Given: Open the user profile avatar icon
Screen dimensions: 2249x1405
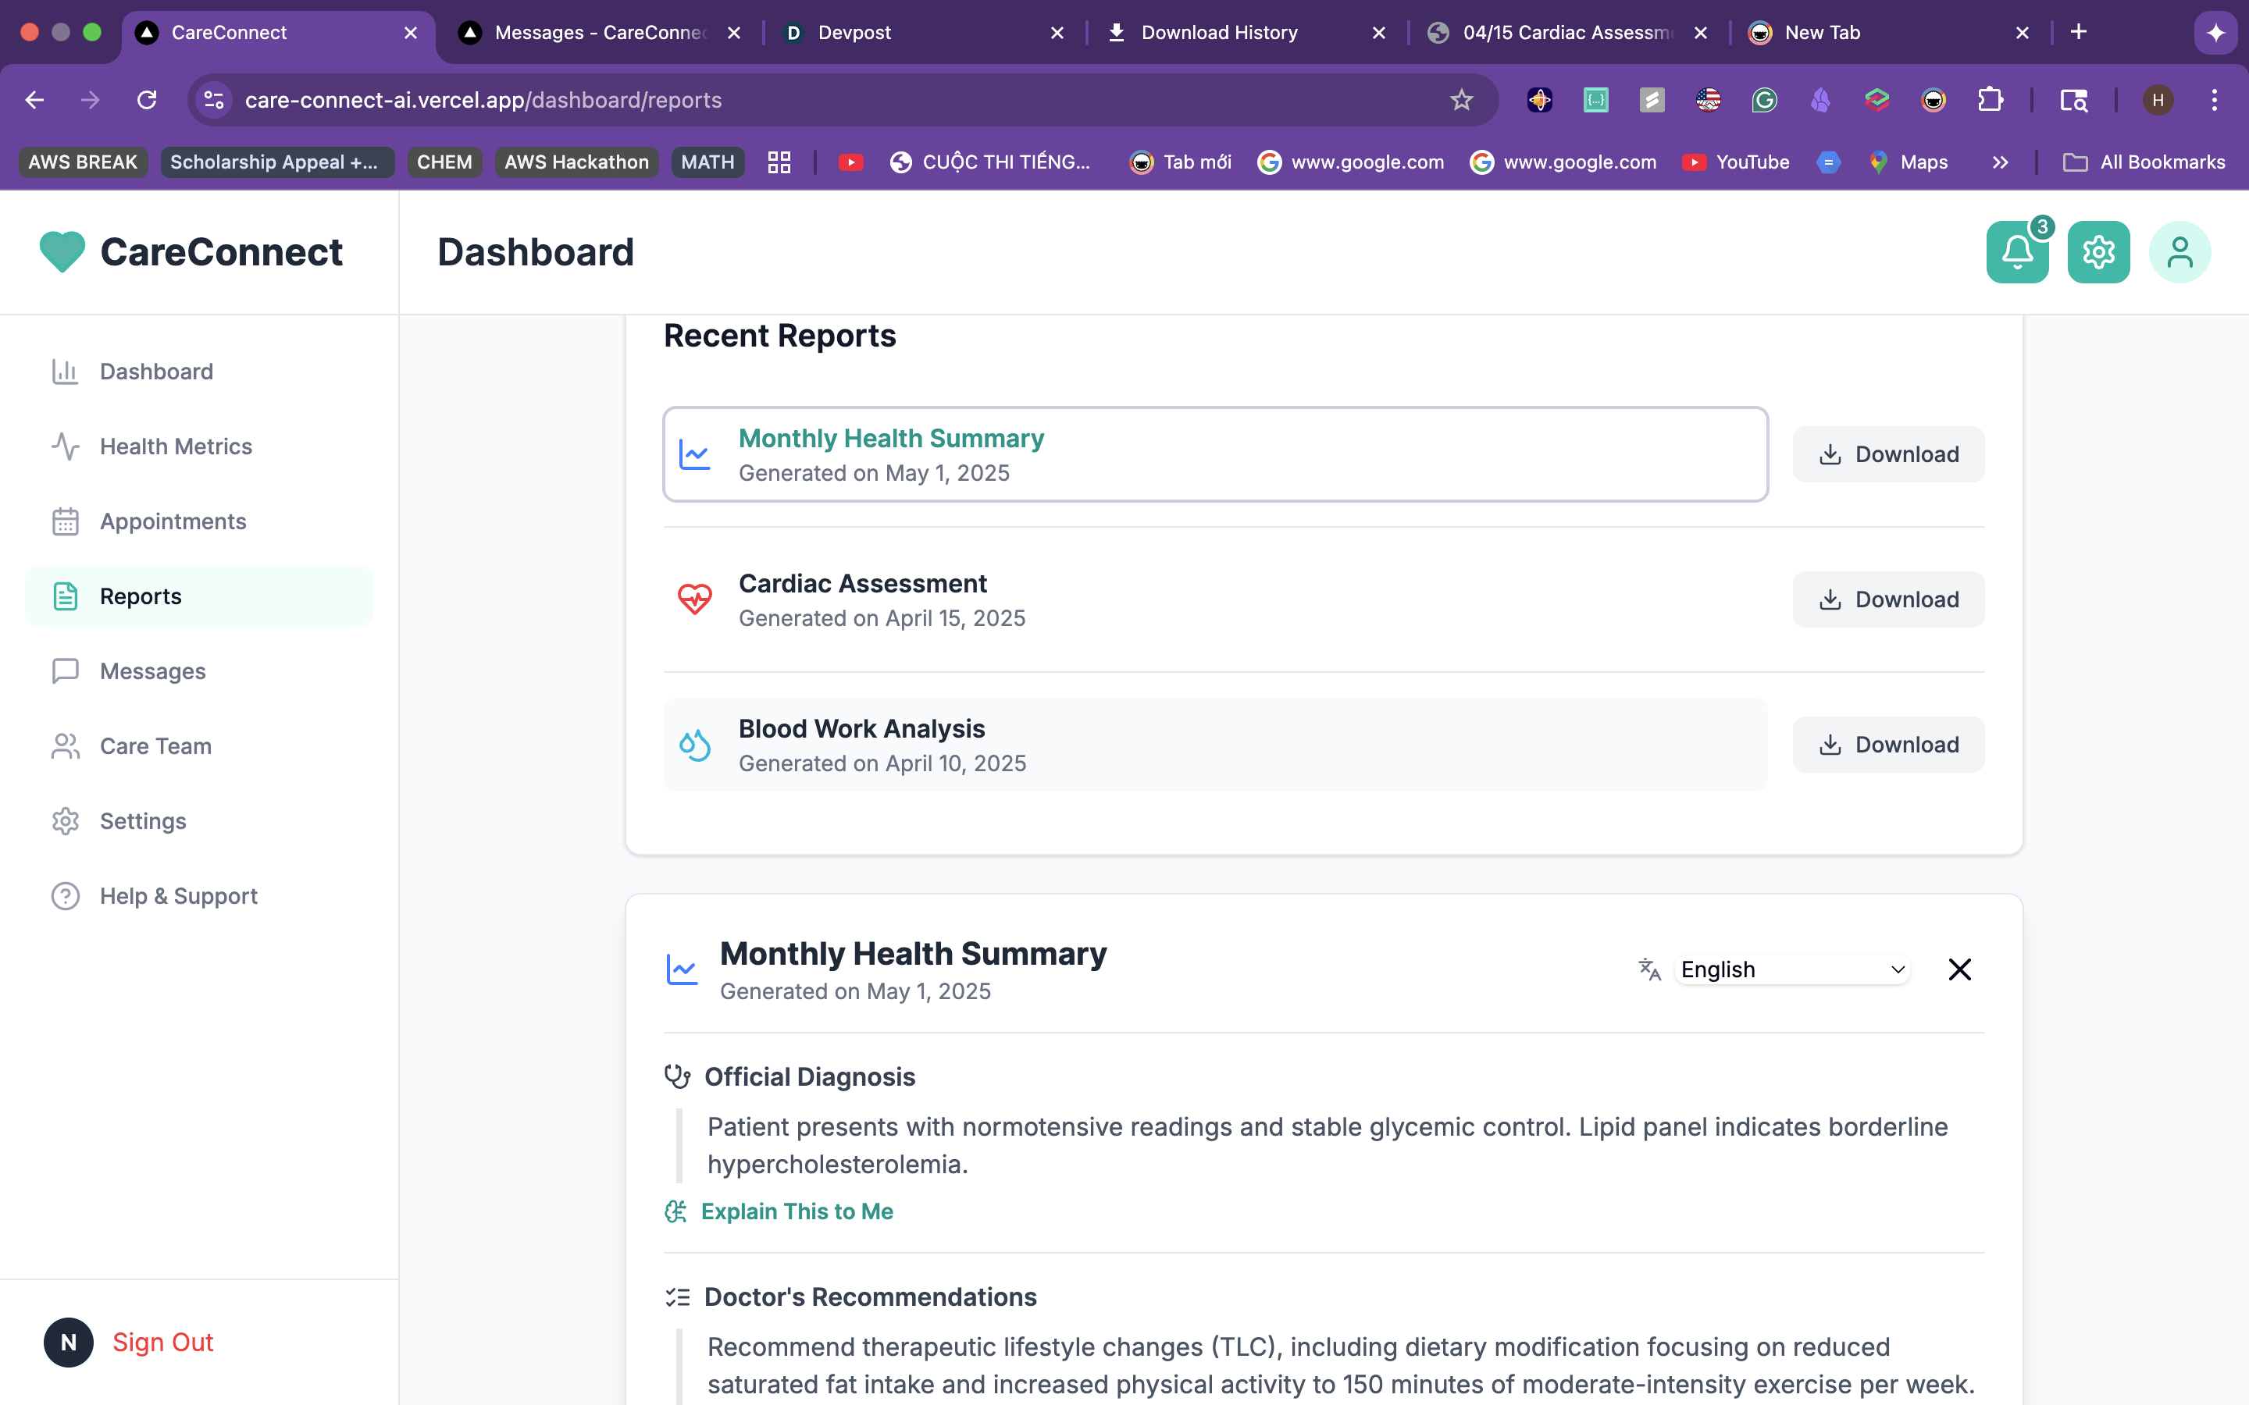Looking at the screenshot, I should tap(2179, 252).
